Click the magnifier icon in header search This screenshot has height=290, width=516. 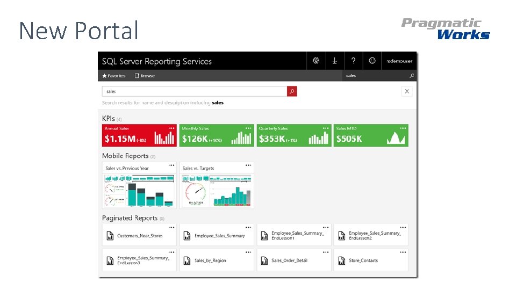coord(412,76)
